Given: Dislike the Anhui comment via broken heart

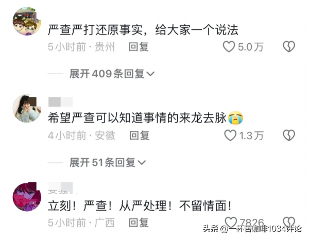Looking at the screenshot, I should point(289,135).
